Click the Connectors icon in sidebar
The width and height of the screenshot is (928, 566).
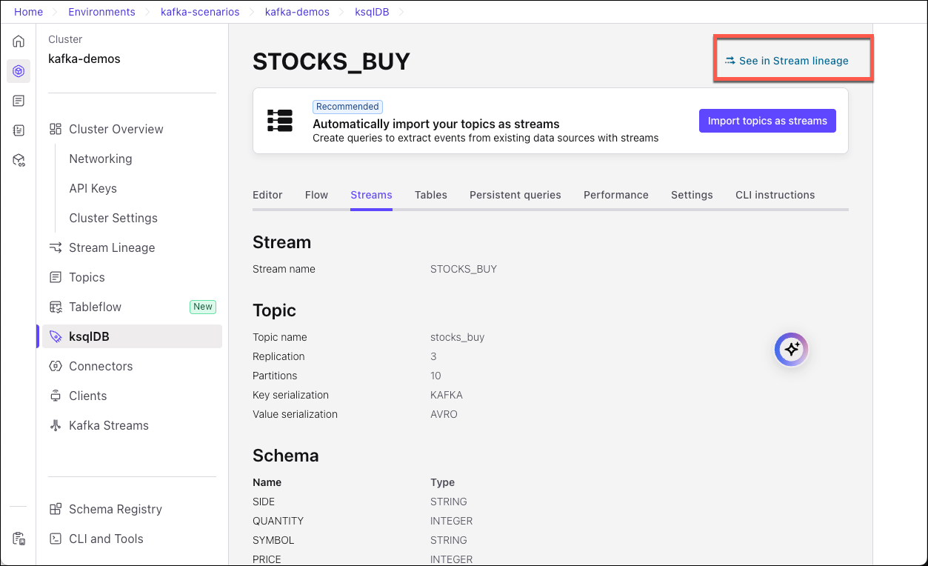click(x=56, y=366)
